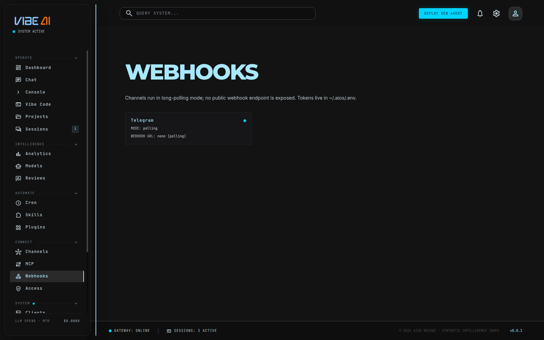Open the Console page
544x340 pixels.
[x=47, y=92]
